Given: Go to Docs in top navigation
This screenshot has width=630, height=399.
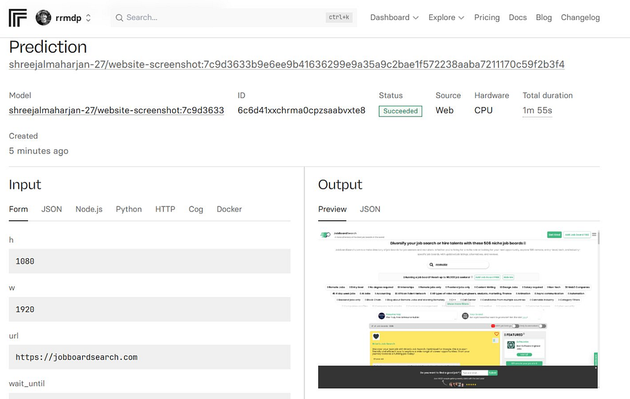Looking at the screenshot, I should [x=517, y=18].
